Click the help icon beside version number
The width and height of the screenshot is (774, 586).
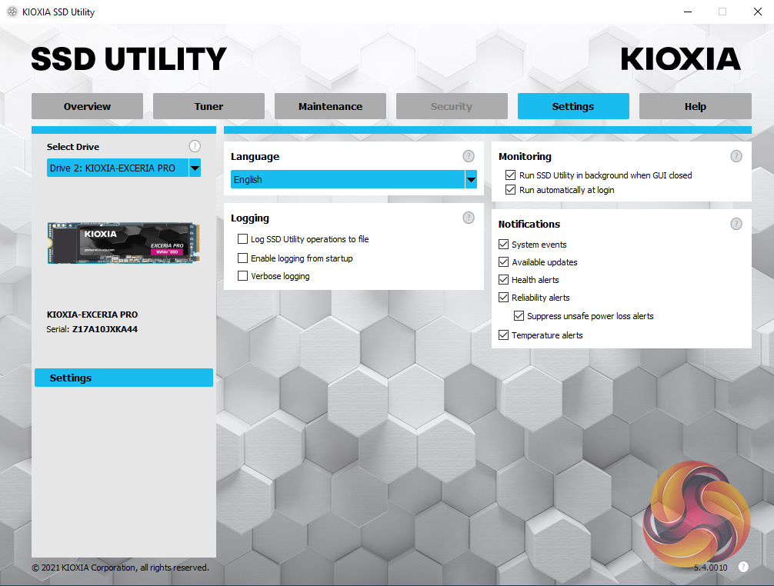pos(743,568)
